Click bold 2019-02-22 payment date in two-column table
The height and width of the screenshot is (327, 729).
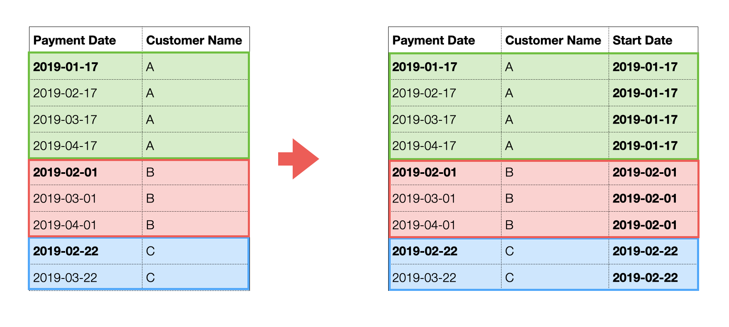click(x=66, y=251)
